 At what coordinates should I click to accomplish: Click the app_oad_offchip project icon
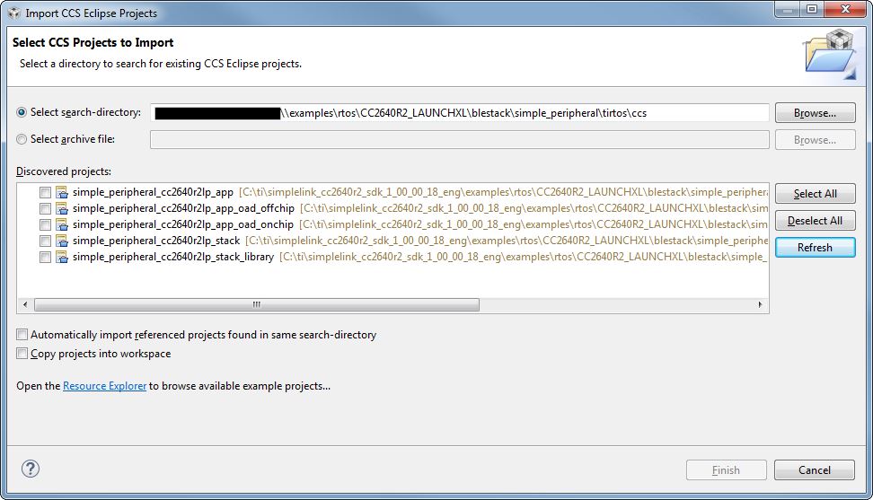[62, 208]
